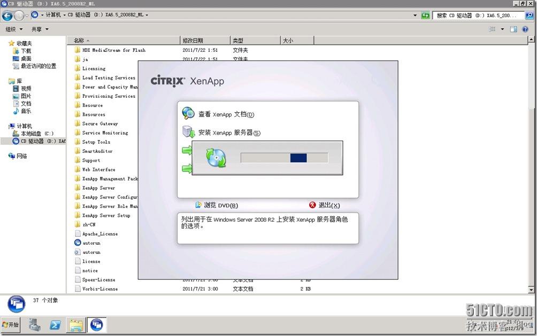
Task: Click Install XenApp Server (S) option
Action: (229, 132)
